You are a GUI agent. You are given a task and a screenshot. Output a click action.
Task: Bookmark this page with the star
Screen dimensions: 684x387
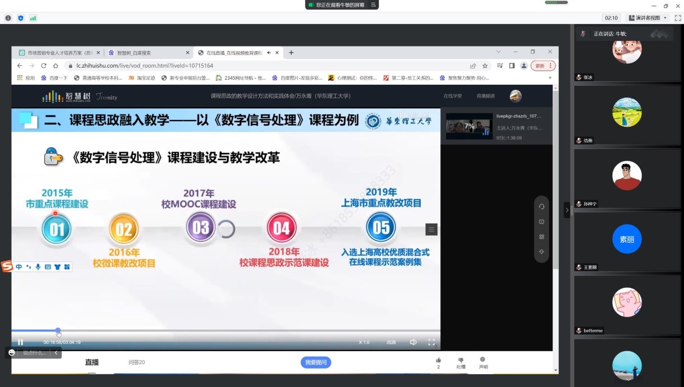485,66
